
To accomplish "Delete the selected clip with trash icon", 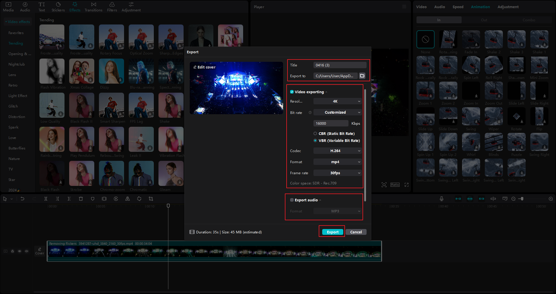I will [81, 198].
